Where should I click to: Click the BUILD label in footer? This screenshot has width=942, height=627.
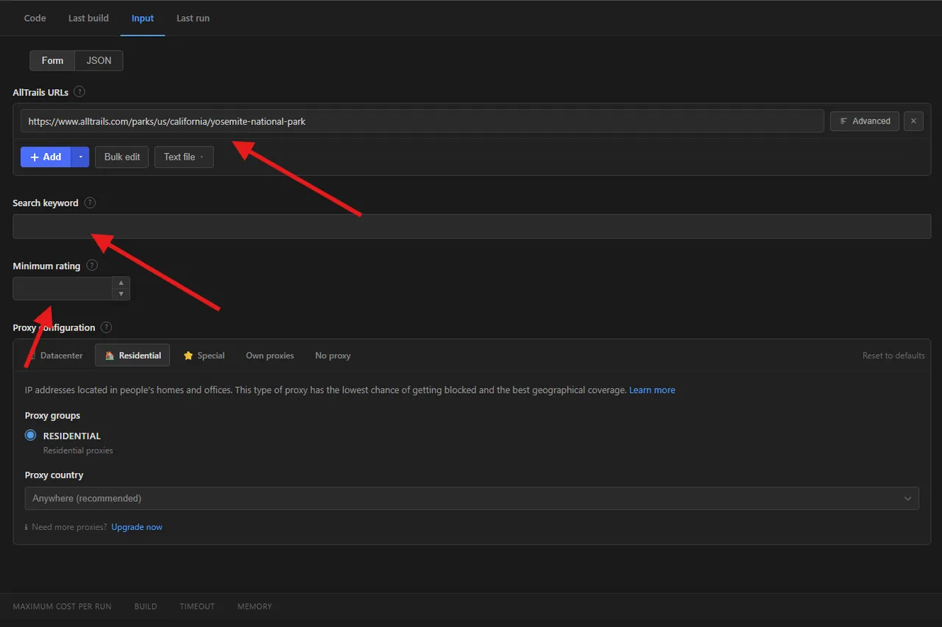(146, 606)
